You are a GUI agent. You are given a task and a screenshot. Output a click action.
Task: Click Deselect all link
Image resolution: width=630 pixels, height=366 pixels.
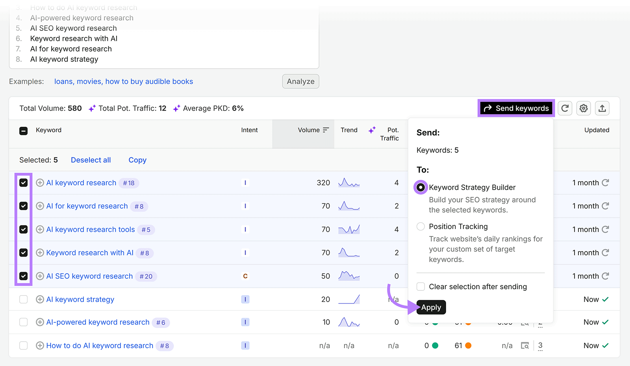pos(91,160)
